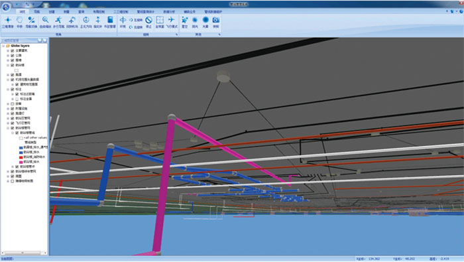Enable airplane flight mode
Screen dimensions: 464x262
171,22
